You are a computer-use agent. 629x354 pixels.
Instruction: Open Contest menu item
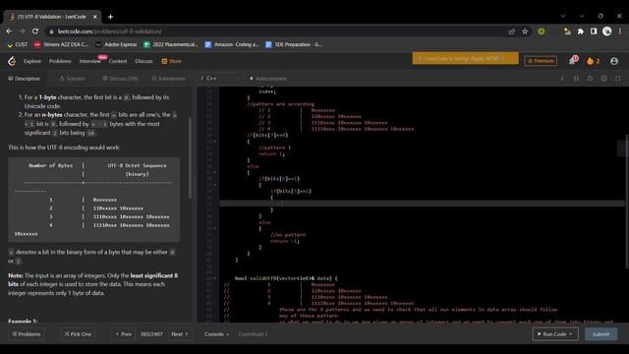click(118, 61)
